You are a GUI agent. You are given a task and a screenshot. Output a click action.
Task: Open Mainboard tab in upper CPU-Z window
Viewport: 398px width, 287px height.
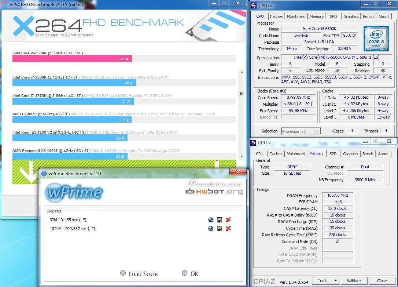coord(296,17)
